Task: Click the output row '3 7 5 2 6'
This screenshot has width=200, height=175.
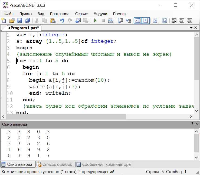Action: [x=29, y=144]
